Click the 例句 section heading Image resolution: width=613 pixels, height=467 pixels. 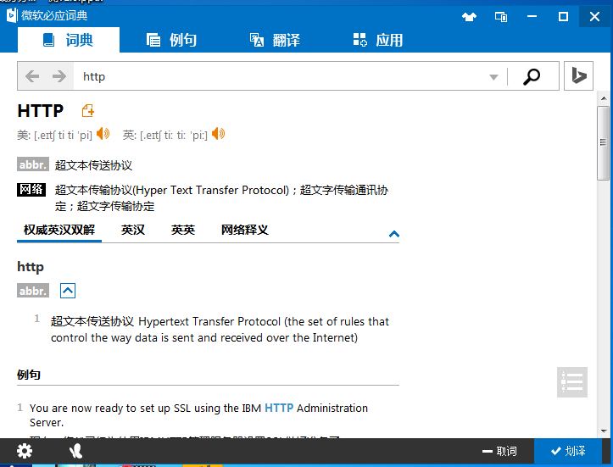[29, 375]
